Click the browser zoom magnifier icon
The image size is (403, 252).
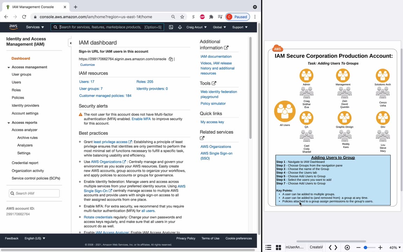click(173, 17)
